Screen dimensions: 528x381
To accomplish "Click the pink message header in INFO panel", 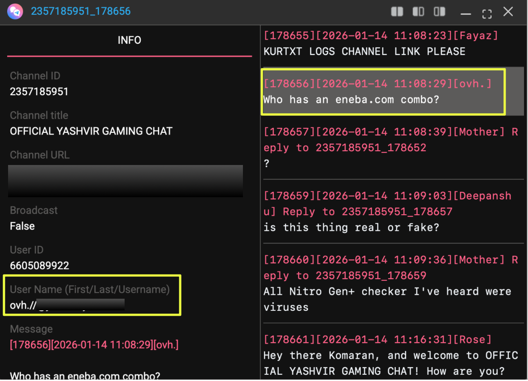I will point(94,345).
